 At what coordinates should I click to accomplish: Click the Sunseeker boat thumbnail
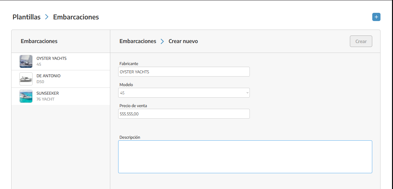(26, 96)
